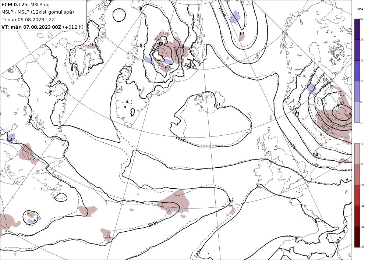Click the bright red -10 to -15 legend swatch
The image size is (368, 260).
pos(357,195)
